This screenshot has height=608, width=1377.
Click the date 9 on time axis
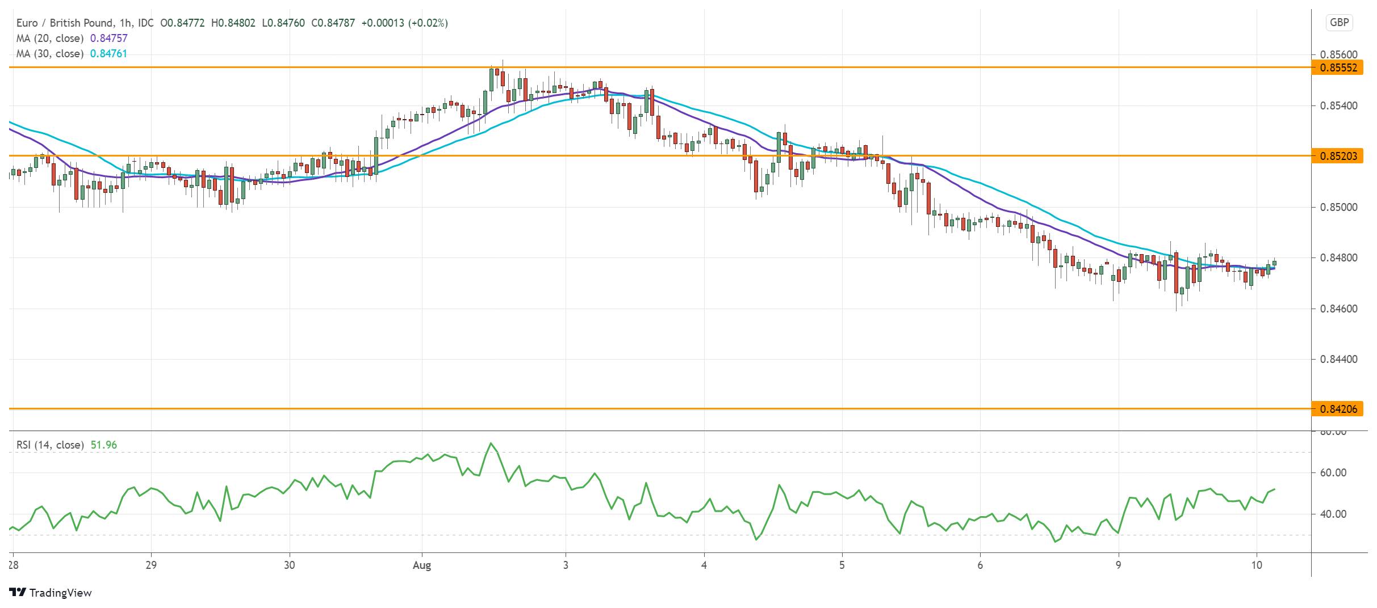[1118, 565]
